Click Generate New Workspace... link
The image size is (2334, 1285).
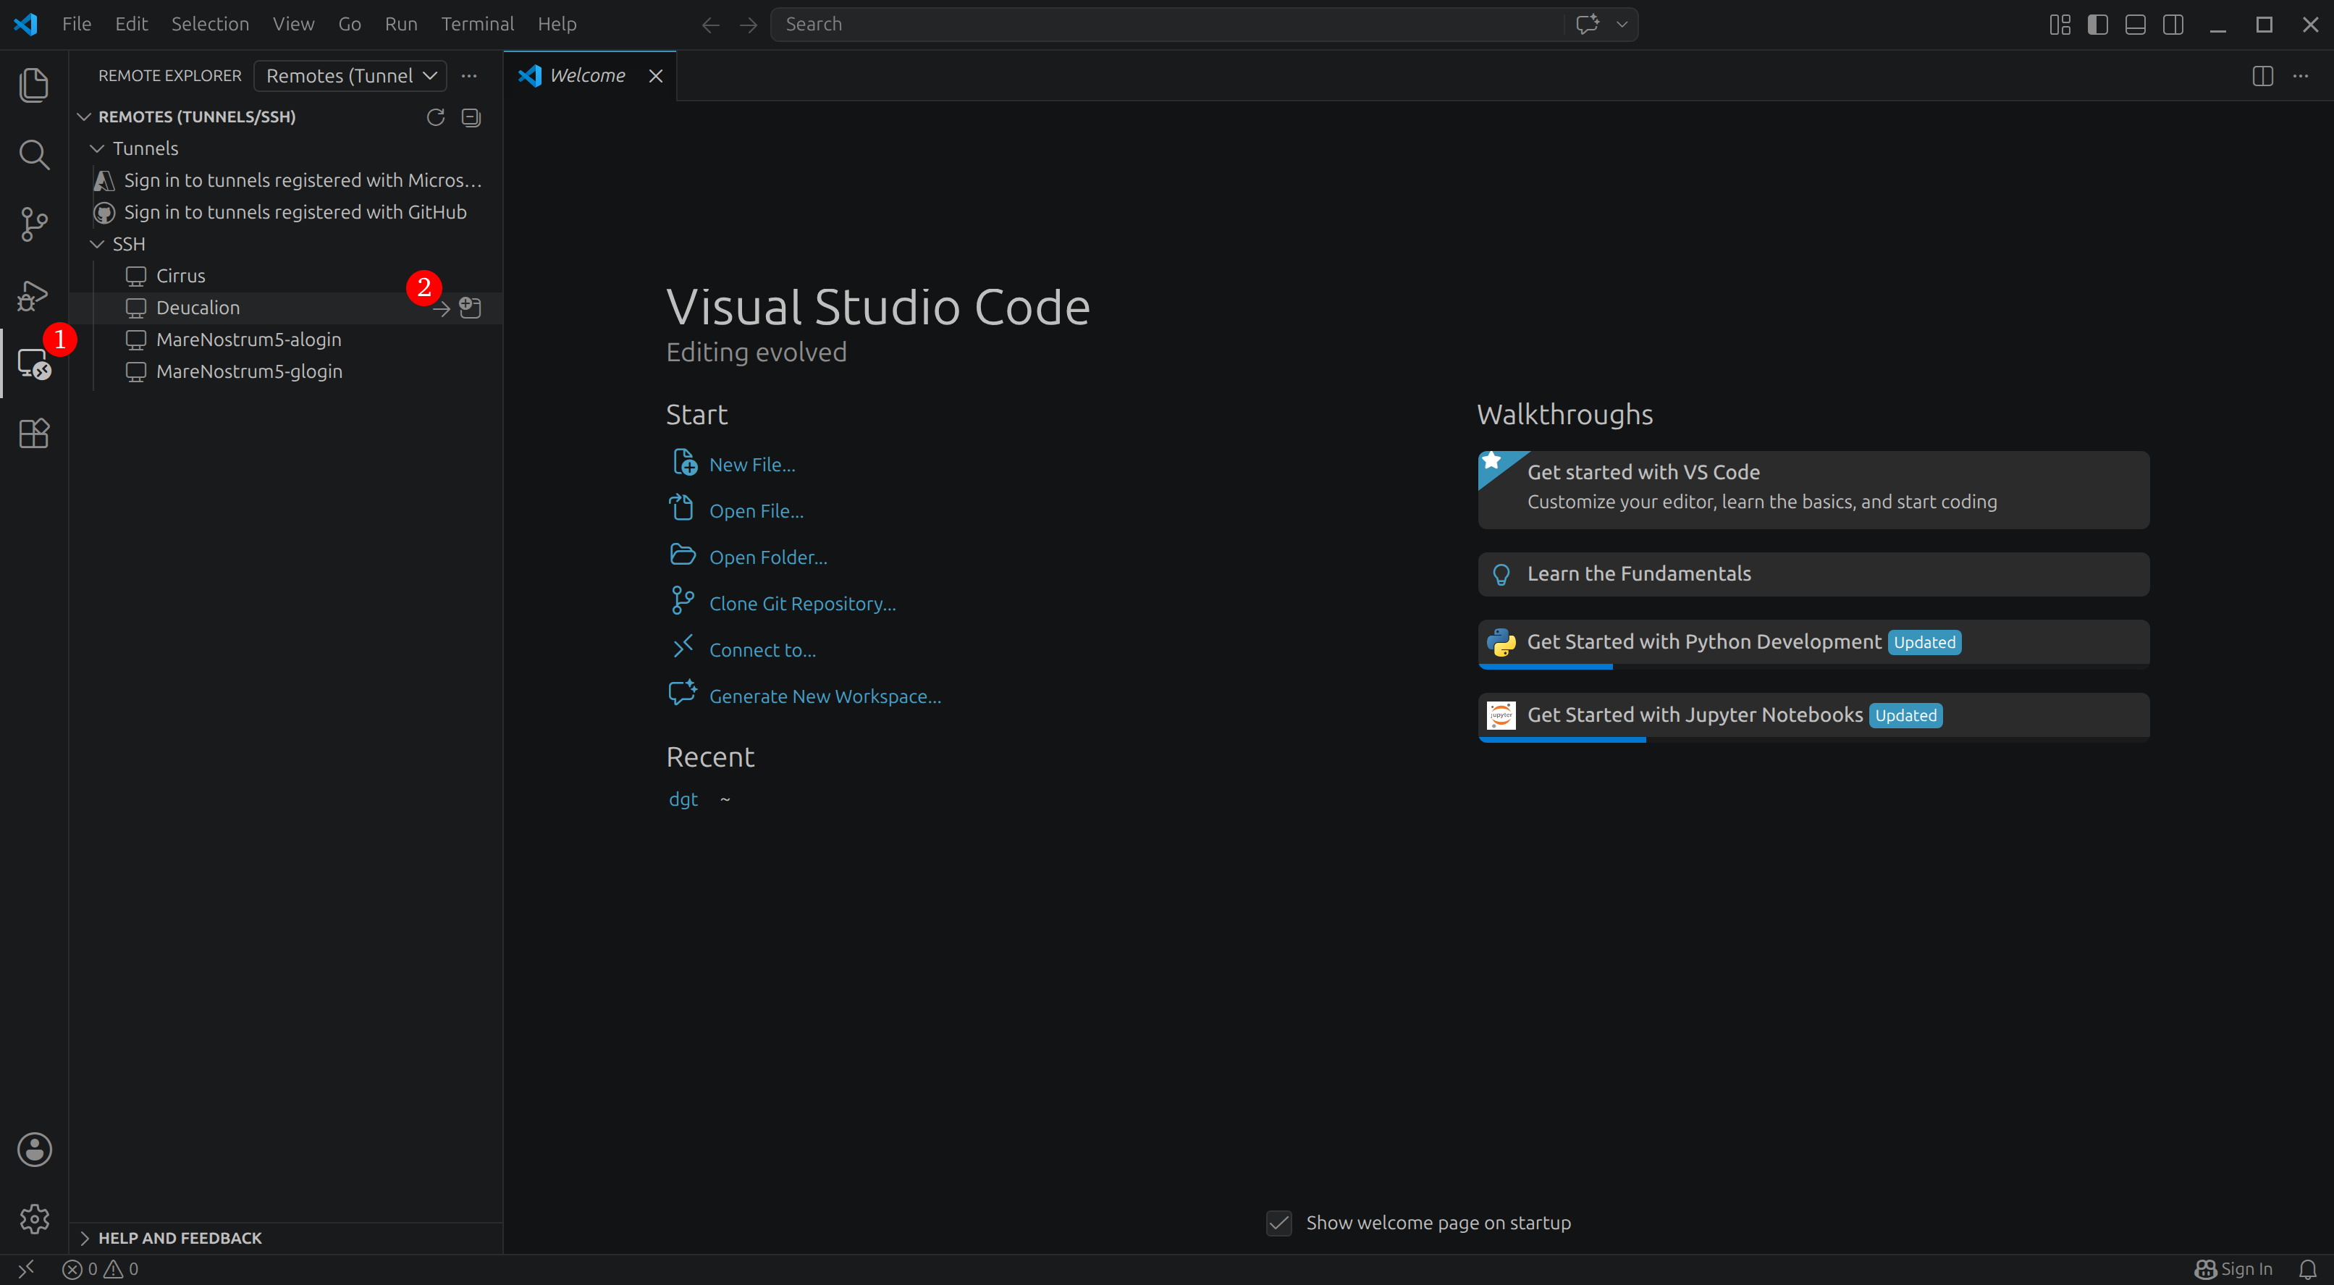pos(825,696)
